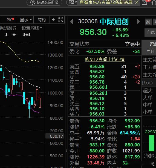Click the single-diamond marker icon above chart
The image size is (156, 168).
coord(6,35)
